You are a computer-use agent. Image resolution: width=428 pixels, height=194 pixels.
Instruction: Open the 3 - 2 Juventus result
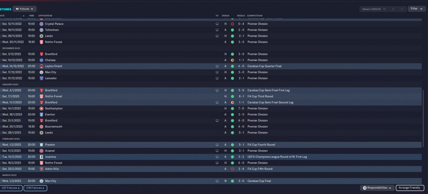click(241, 157)
